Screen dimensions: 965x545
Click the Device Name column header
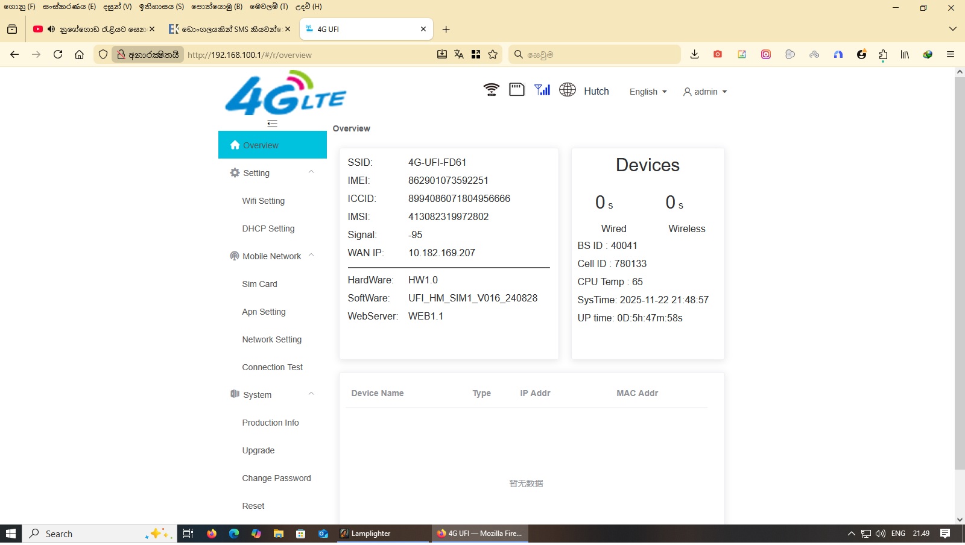click(378, 393)
